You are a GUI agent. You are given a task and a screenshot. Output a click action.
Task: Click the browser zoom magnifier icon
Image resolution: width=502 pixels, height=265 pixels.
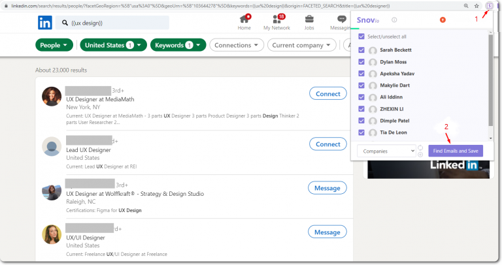[466, 6]
